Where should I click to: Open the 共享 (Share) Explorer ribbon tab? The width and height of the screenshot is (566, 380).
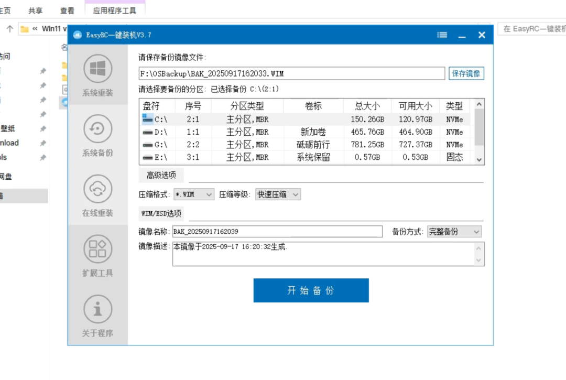tap(36, 10)
